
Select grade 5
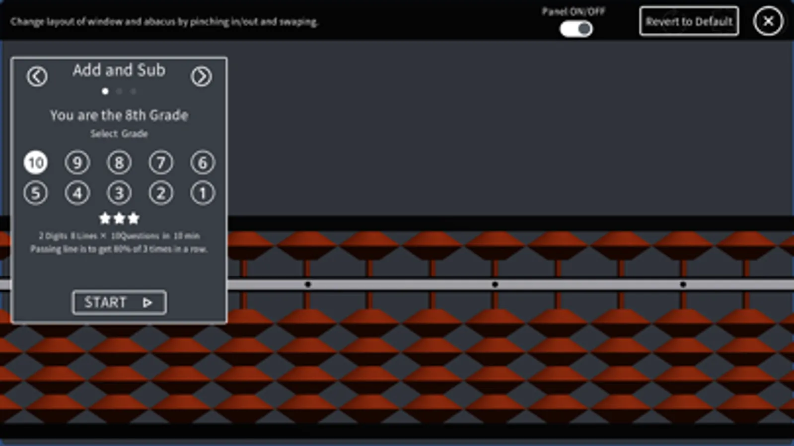coord(36,193)
